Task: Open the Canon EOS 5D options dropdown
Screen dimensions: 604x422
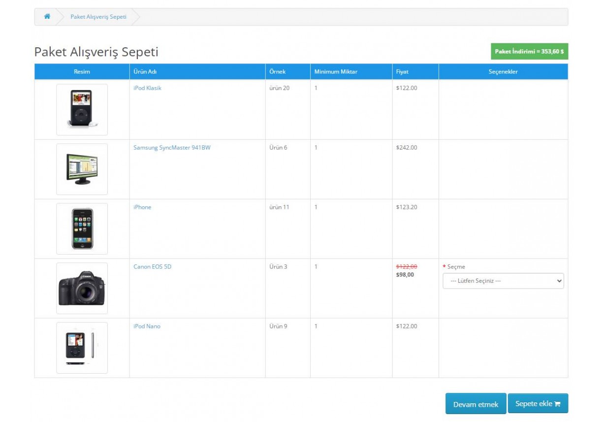Action: [x=503, y=281]
